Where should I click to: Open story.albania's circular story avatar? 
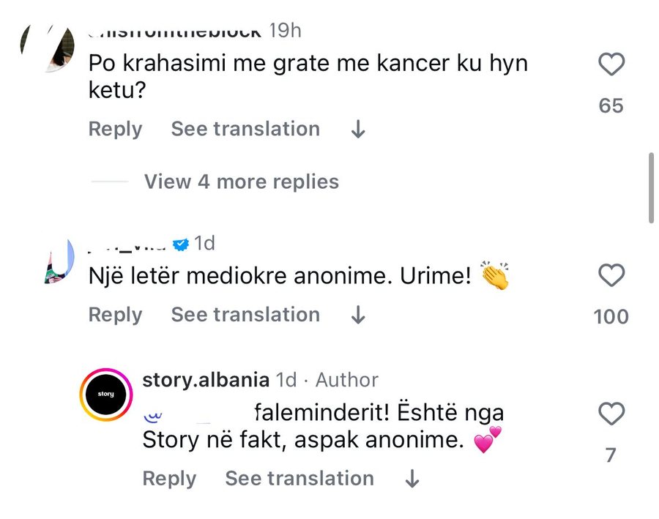pyautogui.click(x=106, y=394)
